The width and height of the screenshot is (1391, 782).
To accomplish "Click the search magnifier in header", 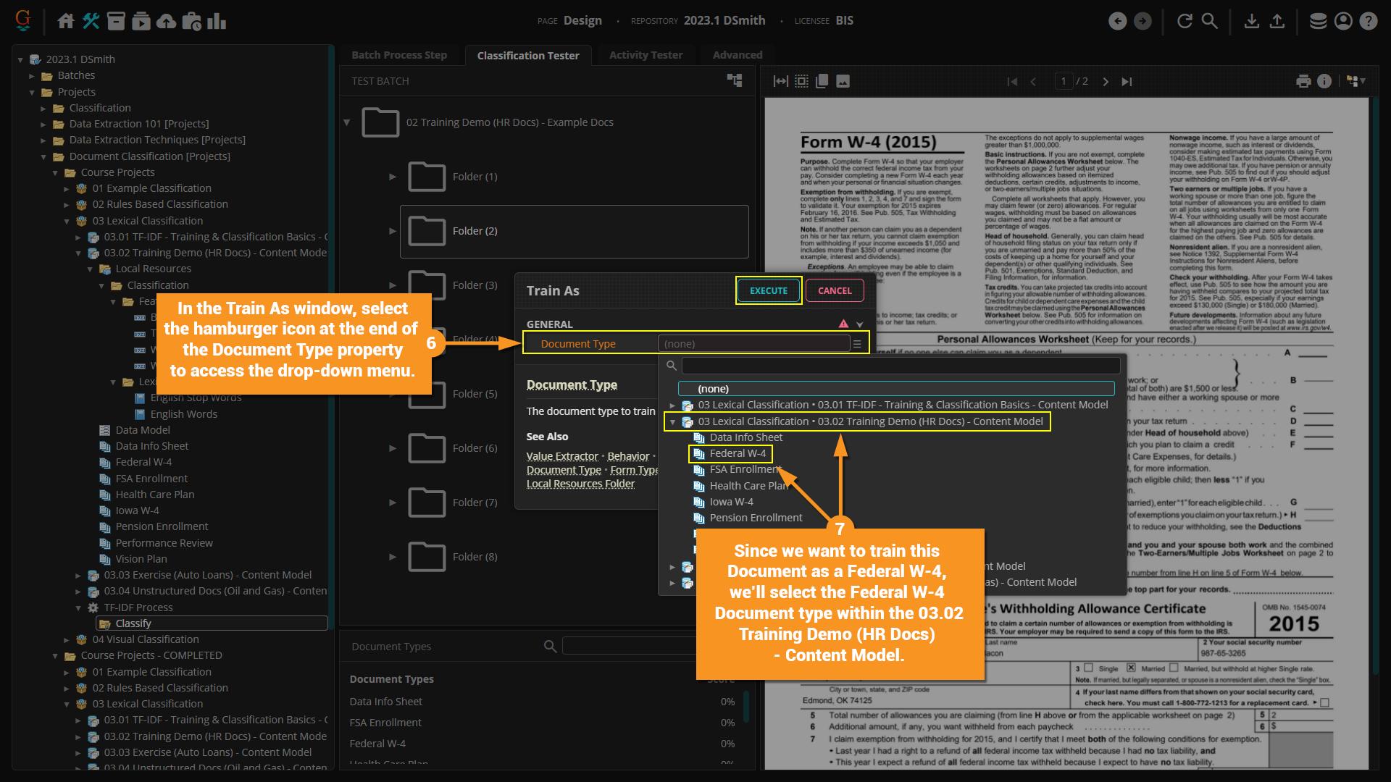I will click(x=1210, y=21).
